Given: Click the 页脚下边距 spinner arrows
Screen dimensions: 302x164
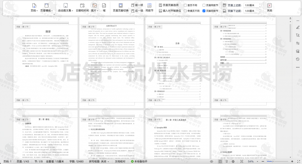Looking at the screenshot, I should click(x=260, y=11).
